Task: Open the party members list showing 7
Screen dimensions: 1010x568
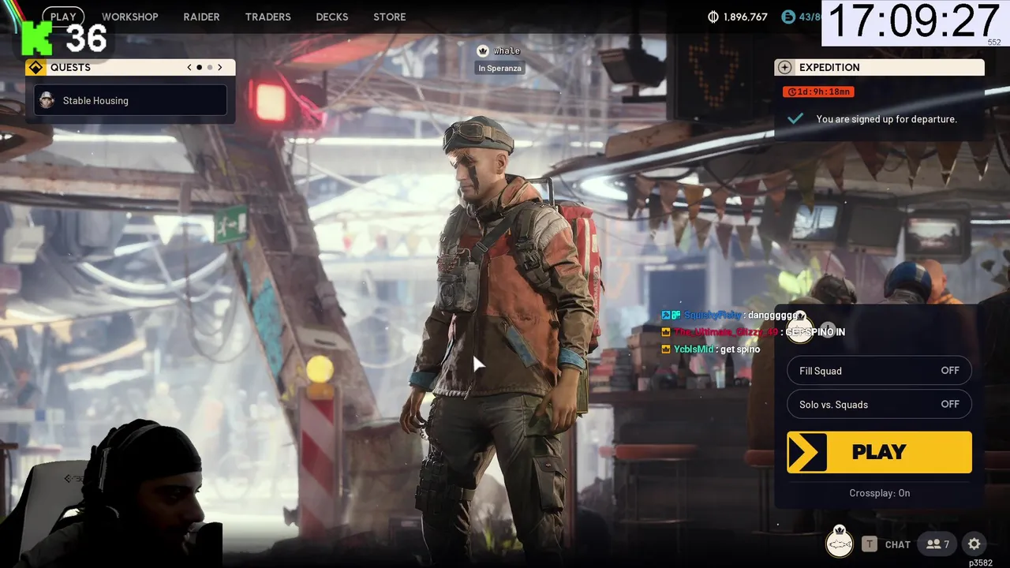Action: coord(937,544)
